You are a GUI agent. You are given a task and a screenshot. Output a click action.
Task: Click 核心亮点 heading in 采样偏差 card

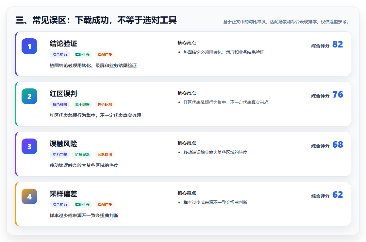pos(187,193)
